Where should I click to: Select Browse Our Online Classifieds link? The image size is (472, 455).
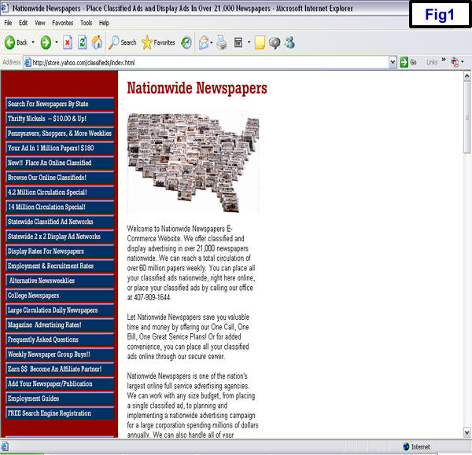coord(60,178)
